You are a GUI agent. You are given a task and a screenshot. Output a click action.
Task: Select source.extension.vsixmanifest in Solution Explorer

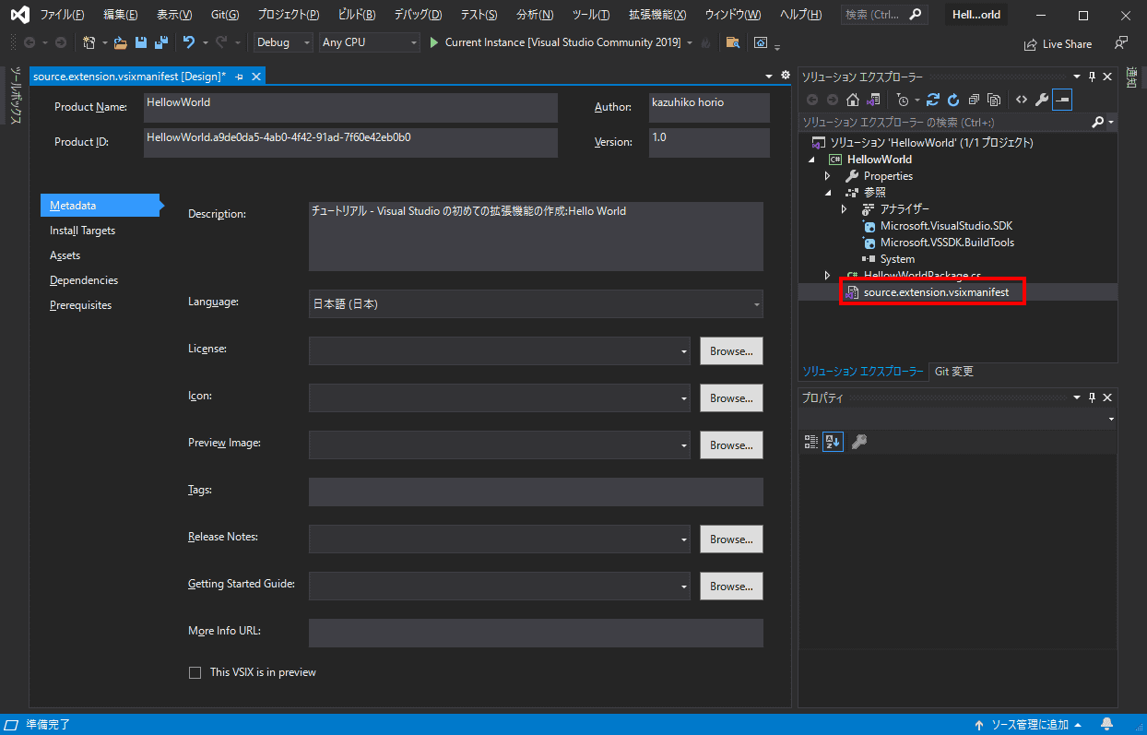(x=936, y=292)
